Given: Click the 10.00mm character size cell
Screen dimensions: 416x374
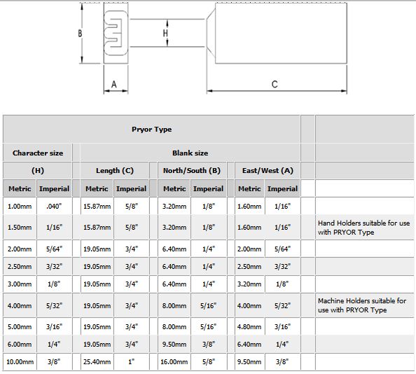Looking at the screenshot, I should coord(20,361).
